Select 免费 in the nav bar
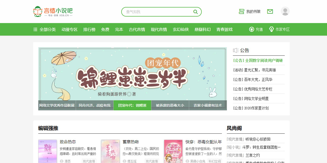The height and width of the screenshot is (163, 327). coord(105,29)
